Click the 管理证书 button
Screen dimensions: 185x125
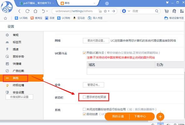coord(94,85)
